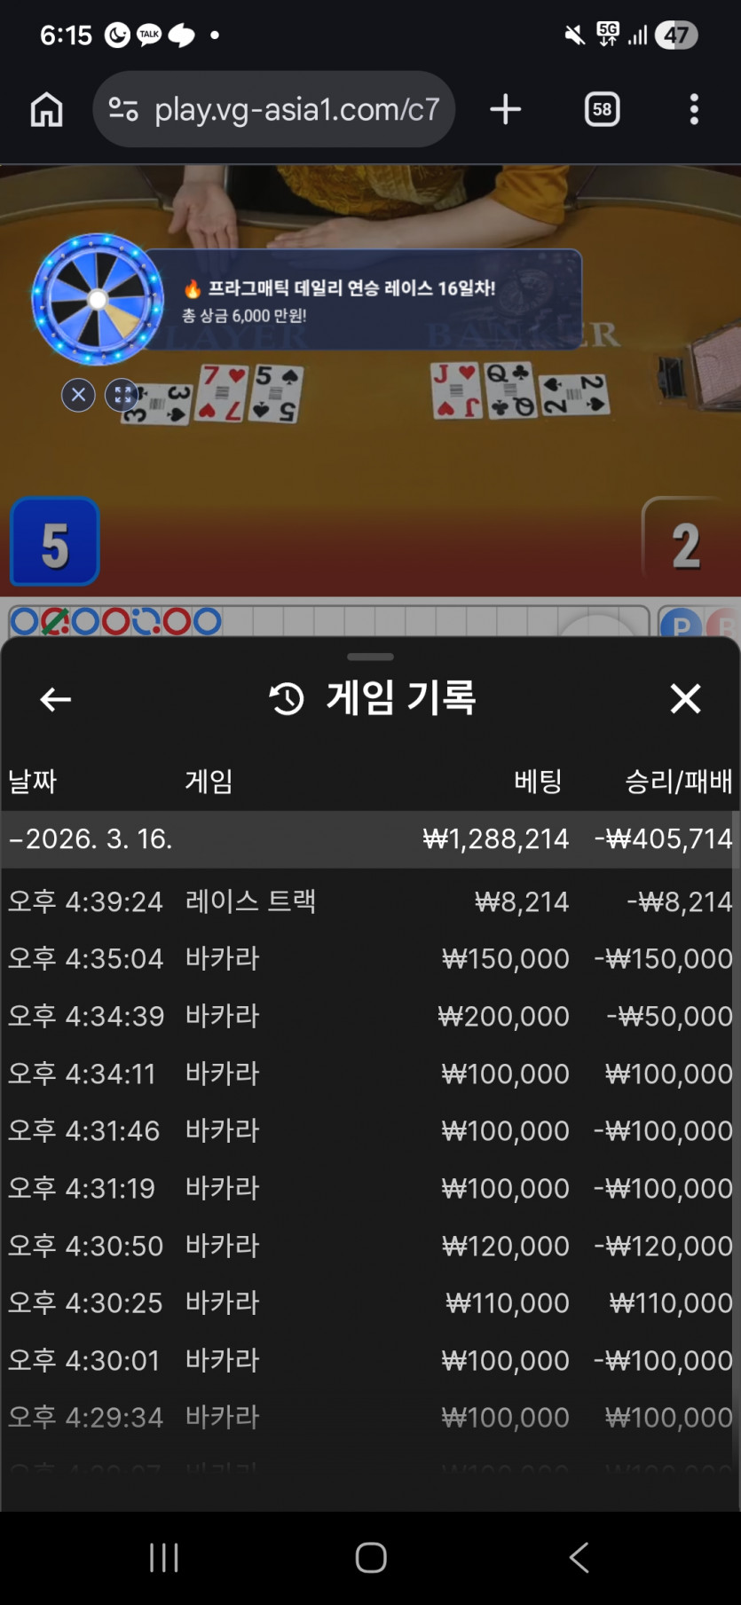Open the 바카라 record at 4:35:04
This screenshot has height=1605, width=741.
pos(370,958)
